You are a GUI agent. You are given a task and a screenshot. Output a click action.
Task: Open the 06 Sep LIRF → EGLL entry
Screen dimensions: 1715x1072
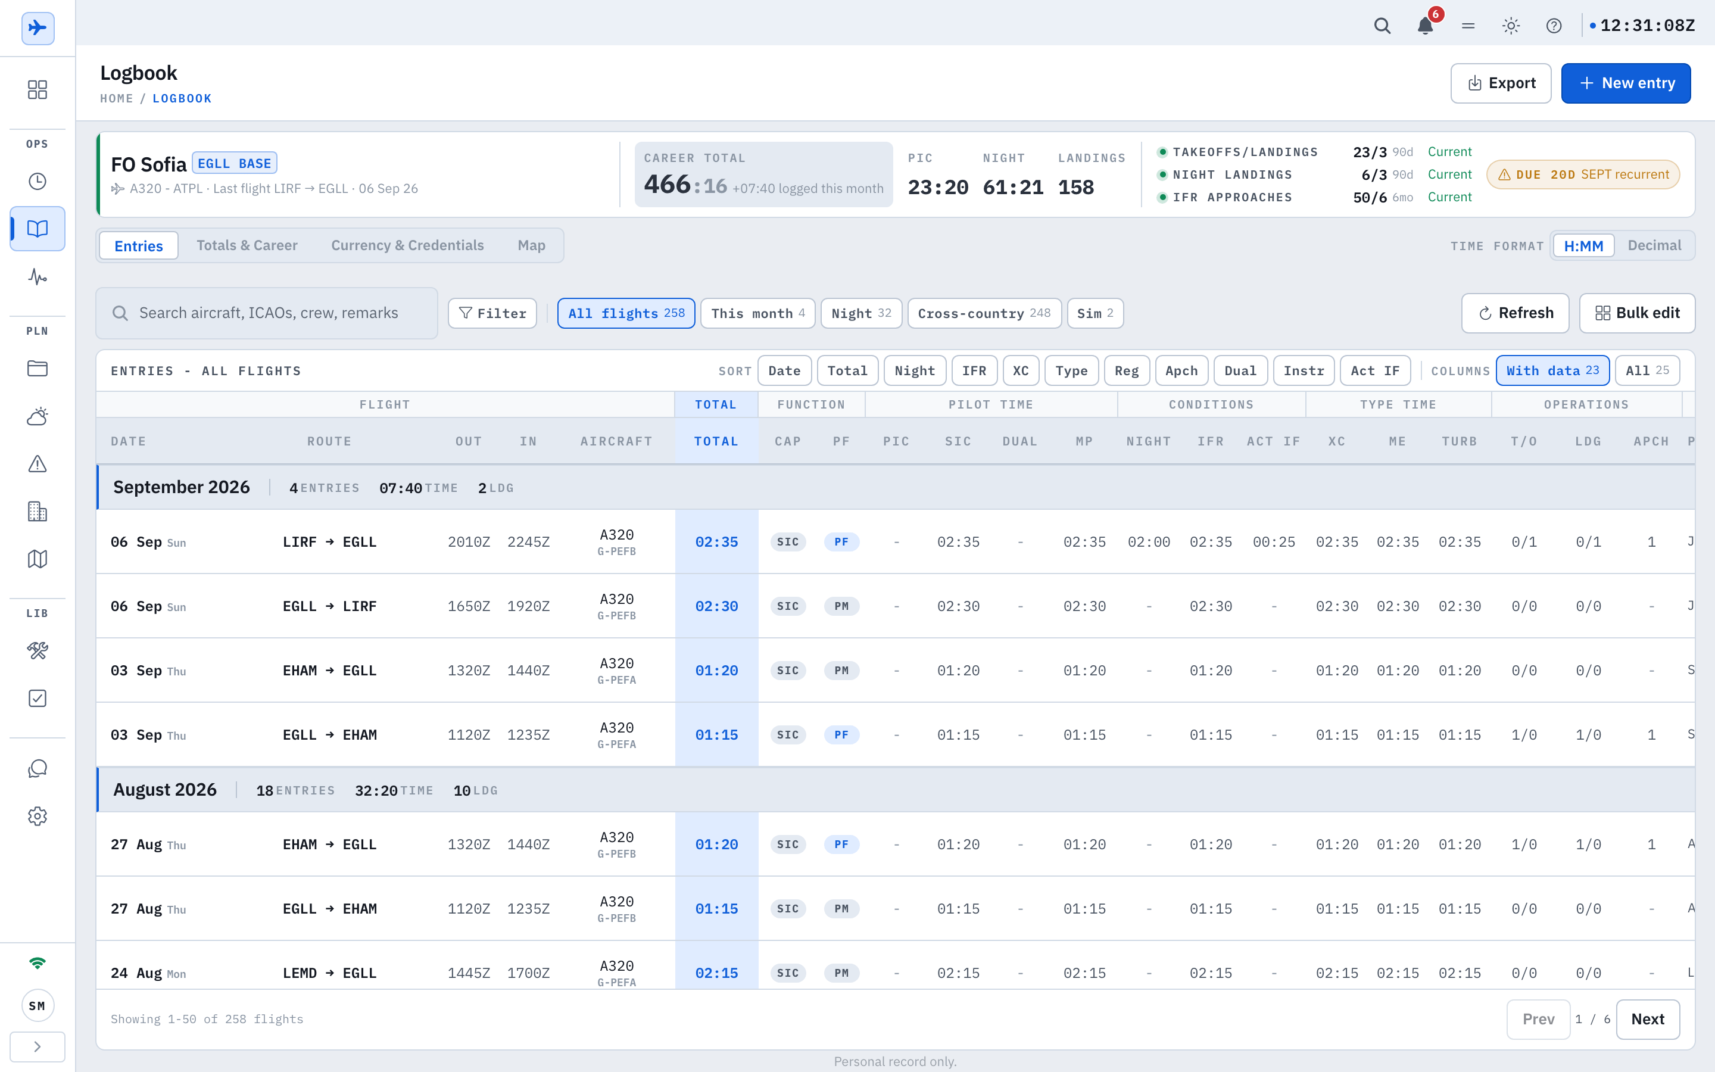point(896,542)
